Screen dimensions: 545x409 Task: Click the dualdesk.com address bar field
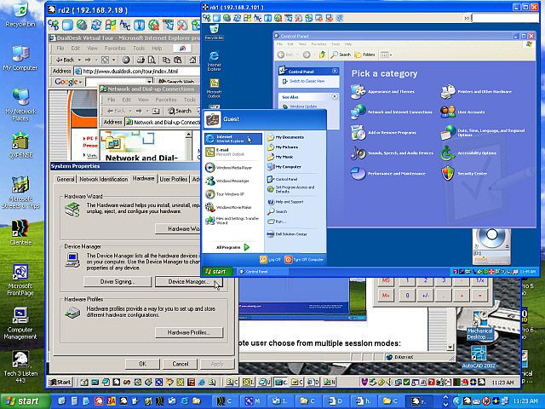point(141,72)
